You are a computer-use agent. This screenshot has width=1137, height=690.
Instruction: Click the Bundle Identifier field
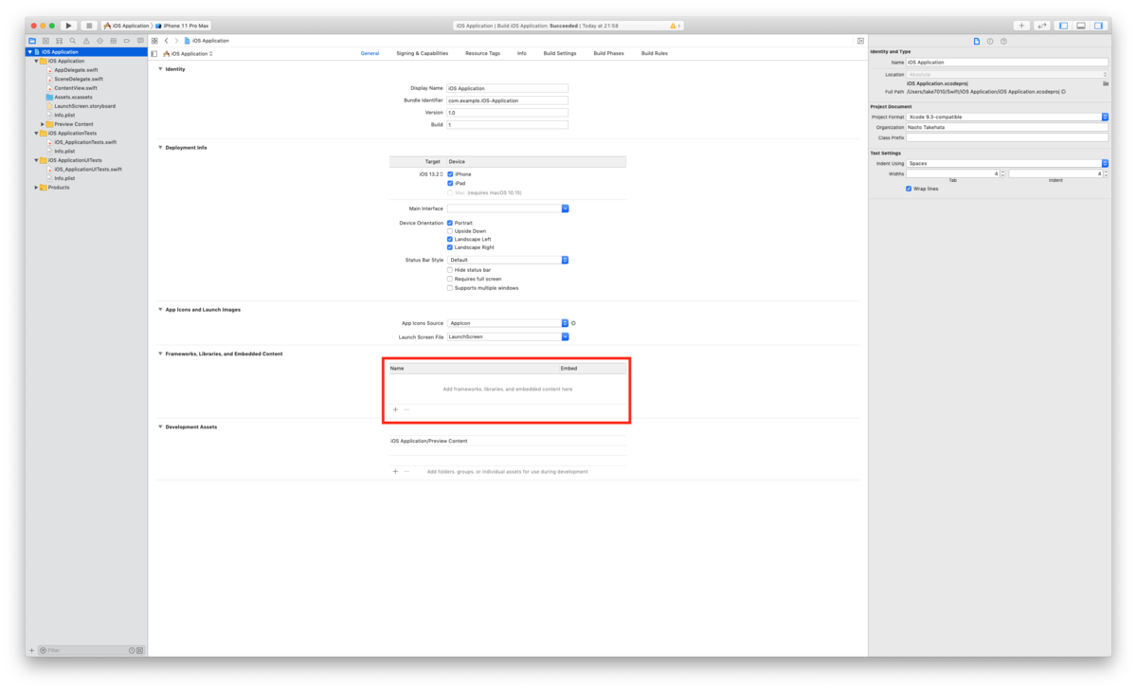(x=508, y=100)
